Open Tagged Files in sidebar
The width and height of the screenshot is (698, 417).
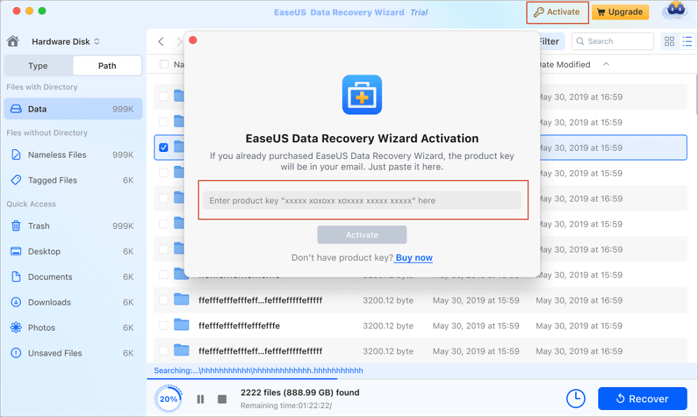tap(73, 180)
